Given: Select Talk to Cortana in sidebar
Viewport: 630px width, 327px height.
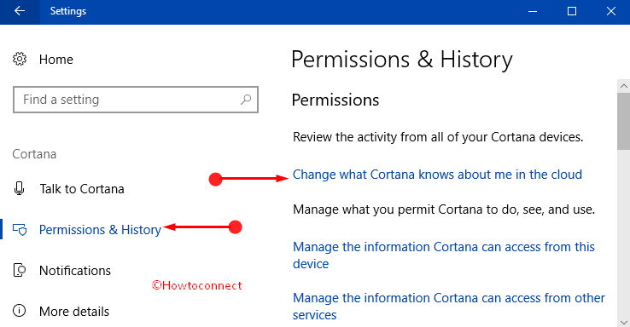Looking at the screenshot, I should (x=82, y=189).
